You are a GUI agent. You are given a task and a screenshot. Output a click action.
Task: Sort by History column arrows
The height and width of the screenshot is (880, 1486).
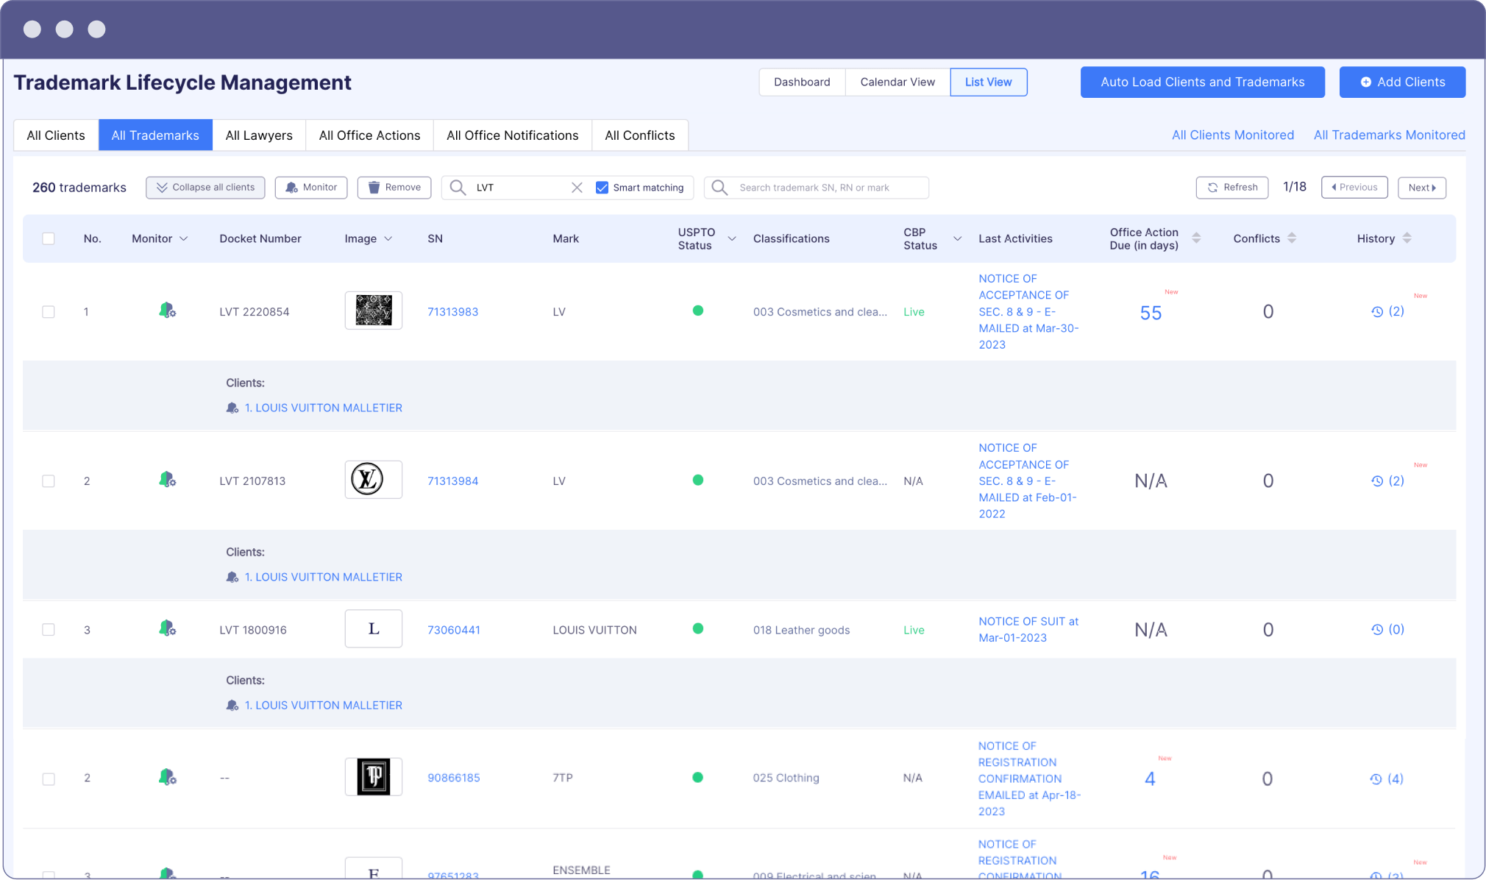click(1407, 238)
